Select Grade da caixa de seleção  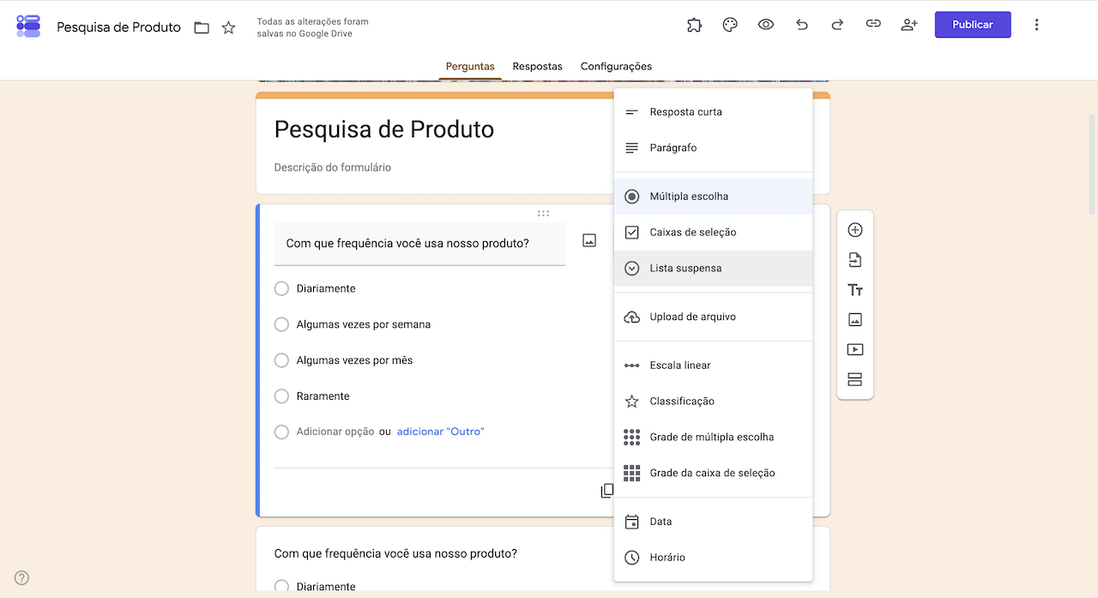tap(713, 474)
